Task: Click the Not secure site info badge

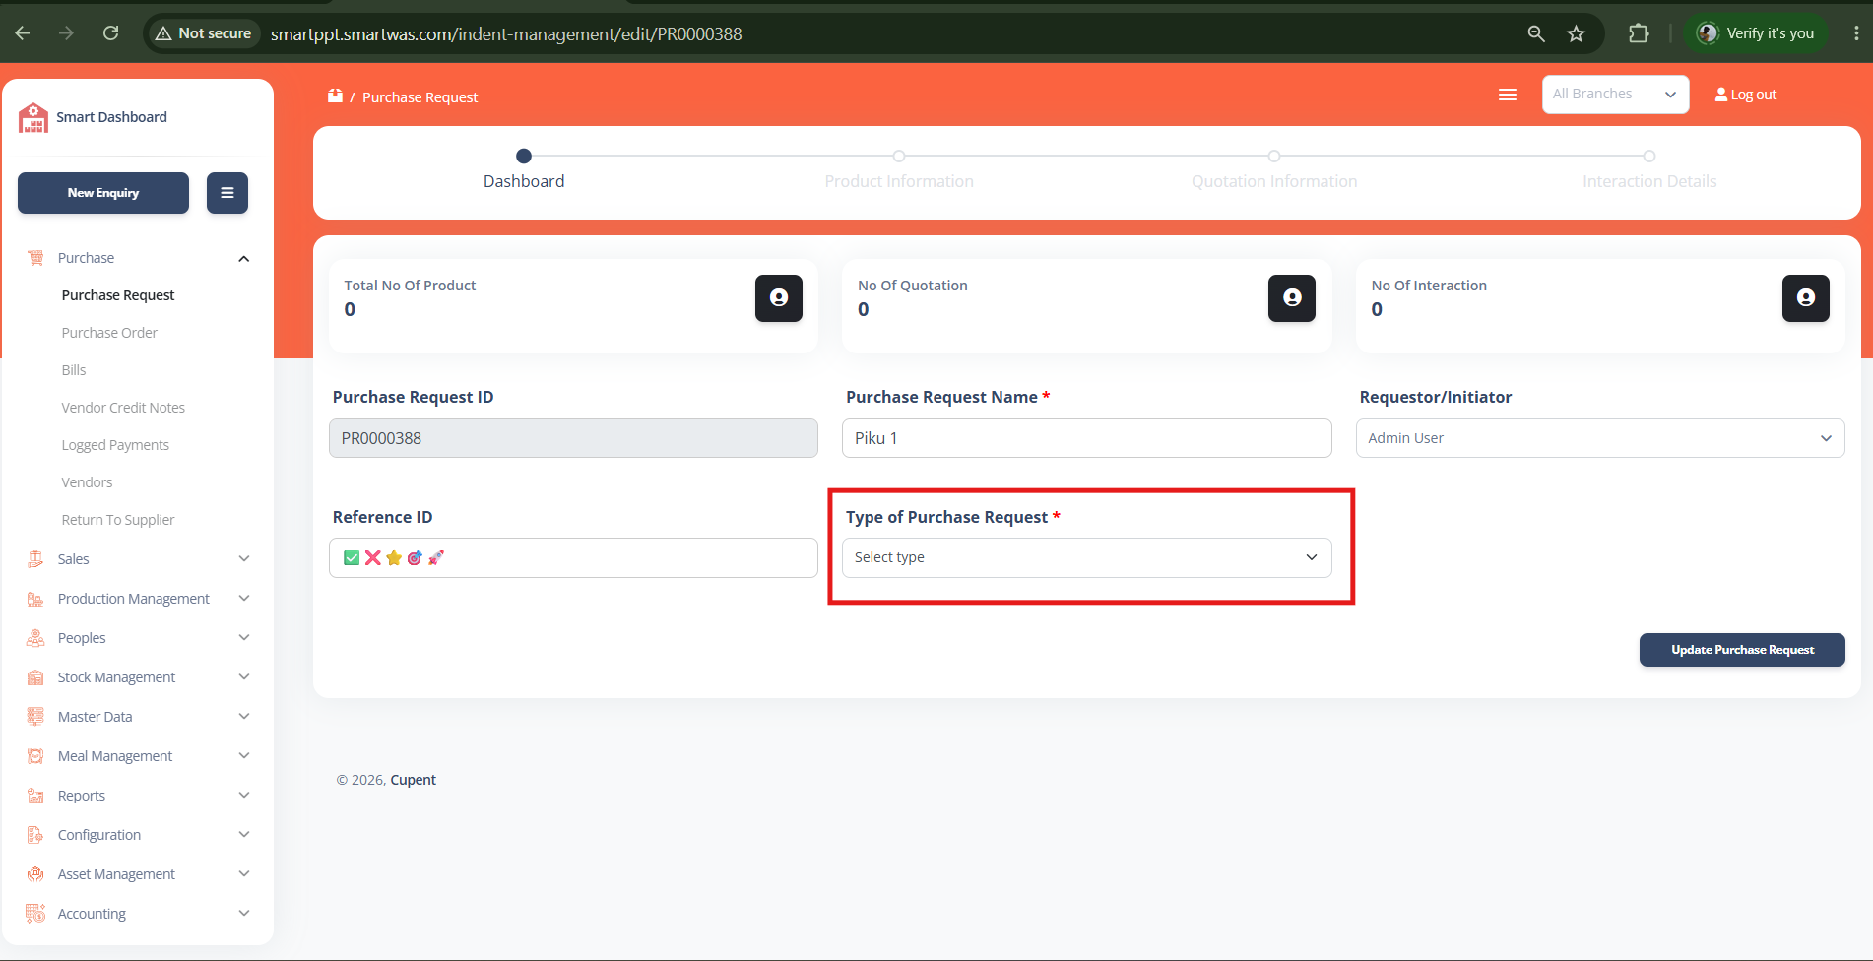Action: click(x=204, y=33)
